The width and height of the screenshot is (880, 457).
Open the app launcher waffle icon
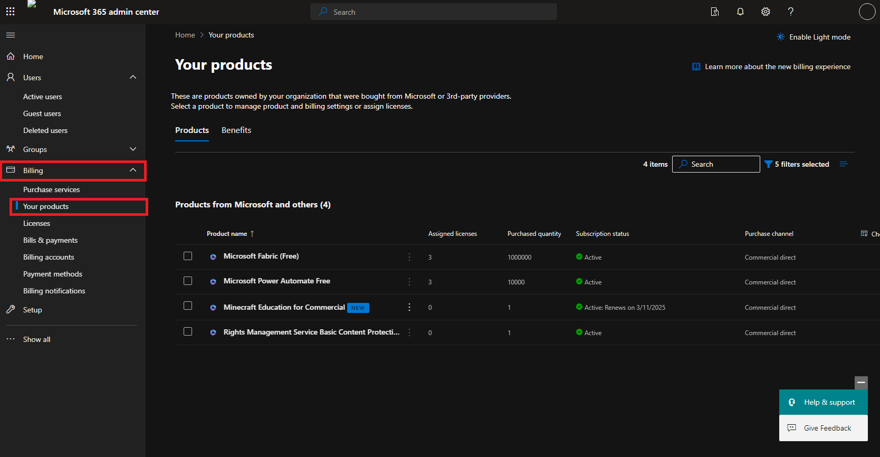10,12
